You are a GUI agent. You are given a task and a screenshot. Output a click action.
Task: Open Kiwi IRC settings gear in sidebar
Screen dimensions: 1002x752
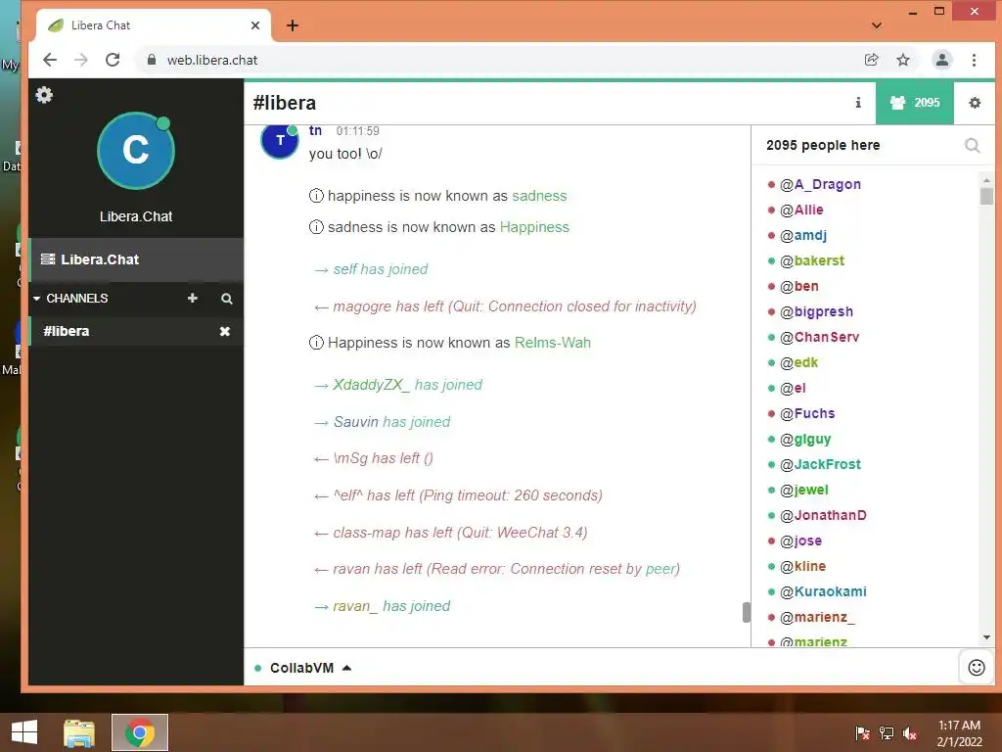tap(44, 95)
